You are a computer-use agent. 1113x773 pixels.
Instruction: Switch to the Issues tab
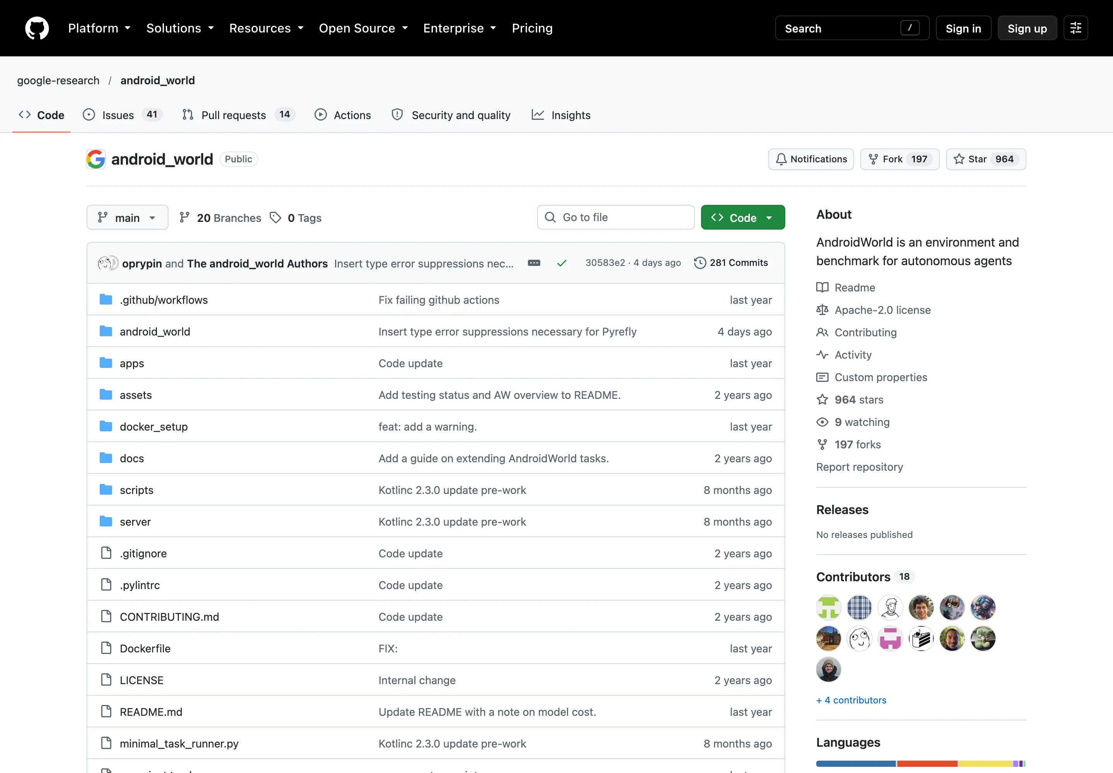click(x=123, y=115)
